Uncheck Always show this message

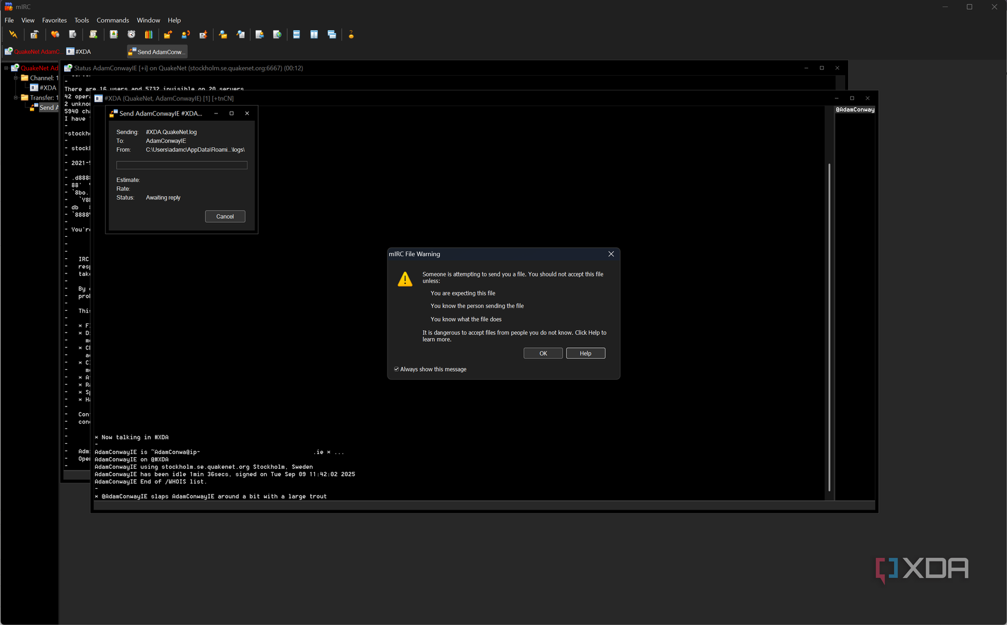(x=396, y=369)
